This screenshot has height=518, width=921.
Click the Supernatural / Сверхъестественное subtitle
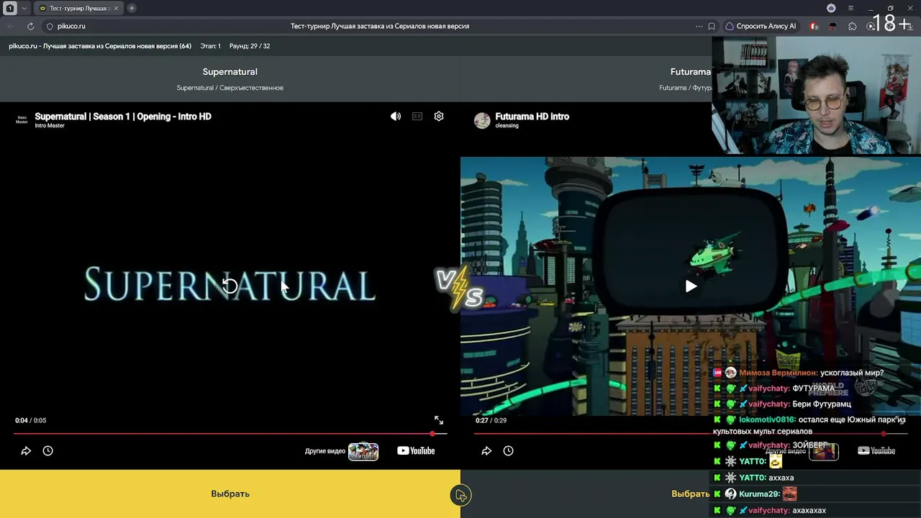[230, 88]
